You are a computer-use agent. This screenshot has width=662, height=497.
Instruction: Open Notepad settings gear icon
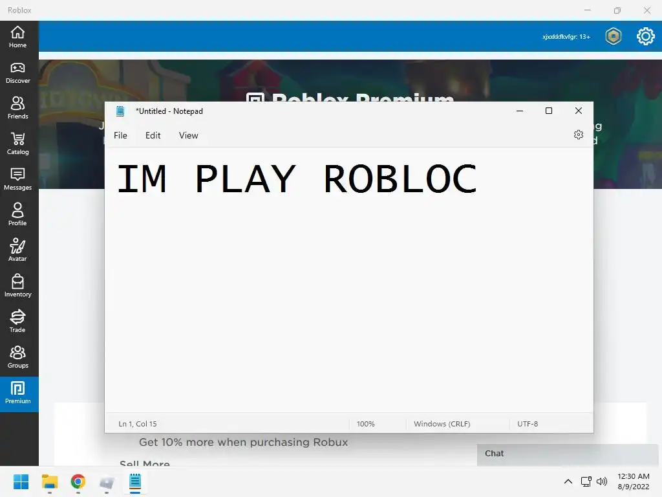tap(579, 135)
